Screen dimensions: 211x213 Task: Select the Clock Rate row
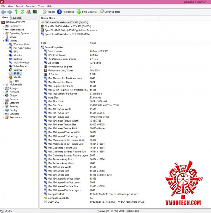click(72, 63)
